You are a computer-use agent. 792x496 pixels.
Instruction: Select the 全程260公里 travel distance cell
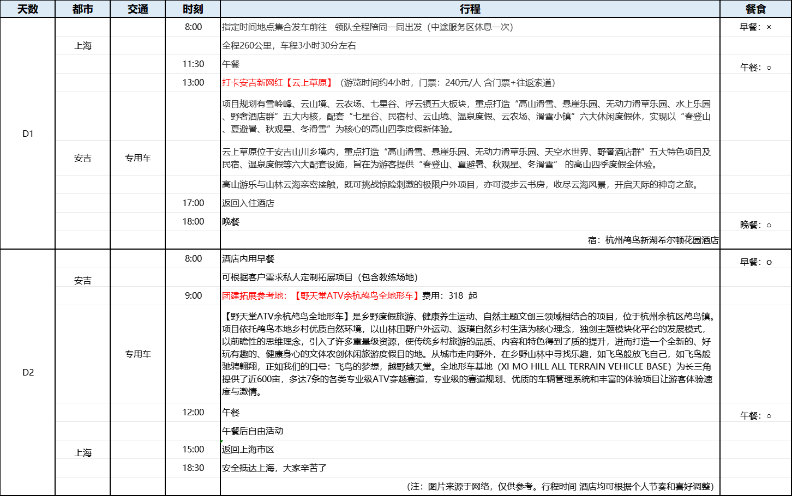289,46
